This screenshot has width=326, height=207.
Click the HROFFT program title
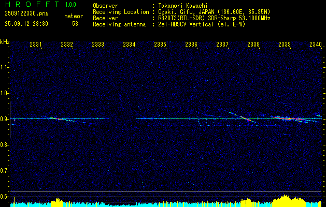[x=32, y=4]
